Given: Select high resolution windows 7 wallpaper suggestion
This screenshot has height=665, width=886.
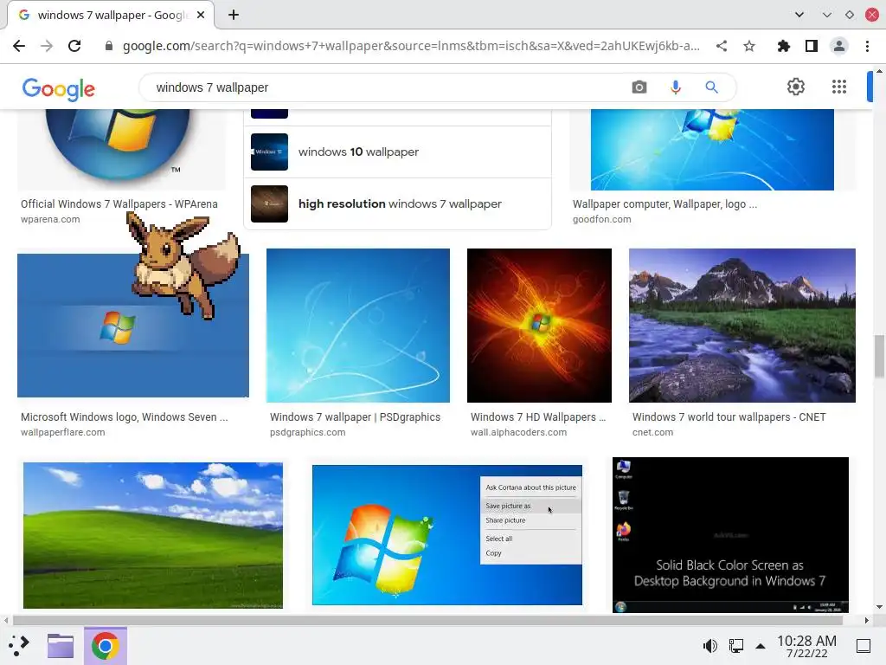Looking at the screenshot, I should click(397, 203).
